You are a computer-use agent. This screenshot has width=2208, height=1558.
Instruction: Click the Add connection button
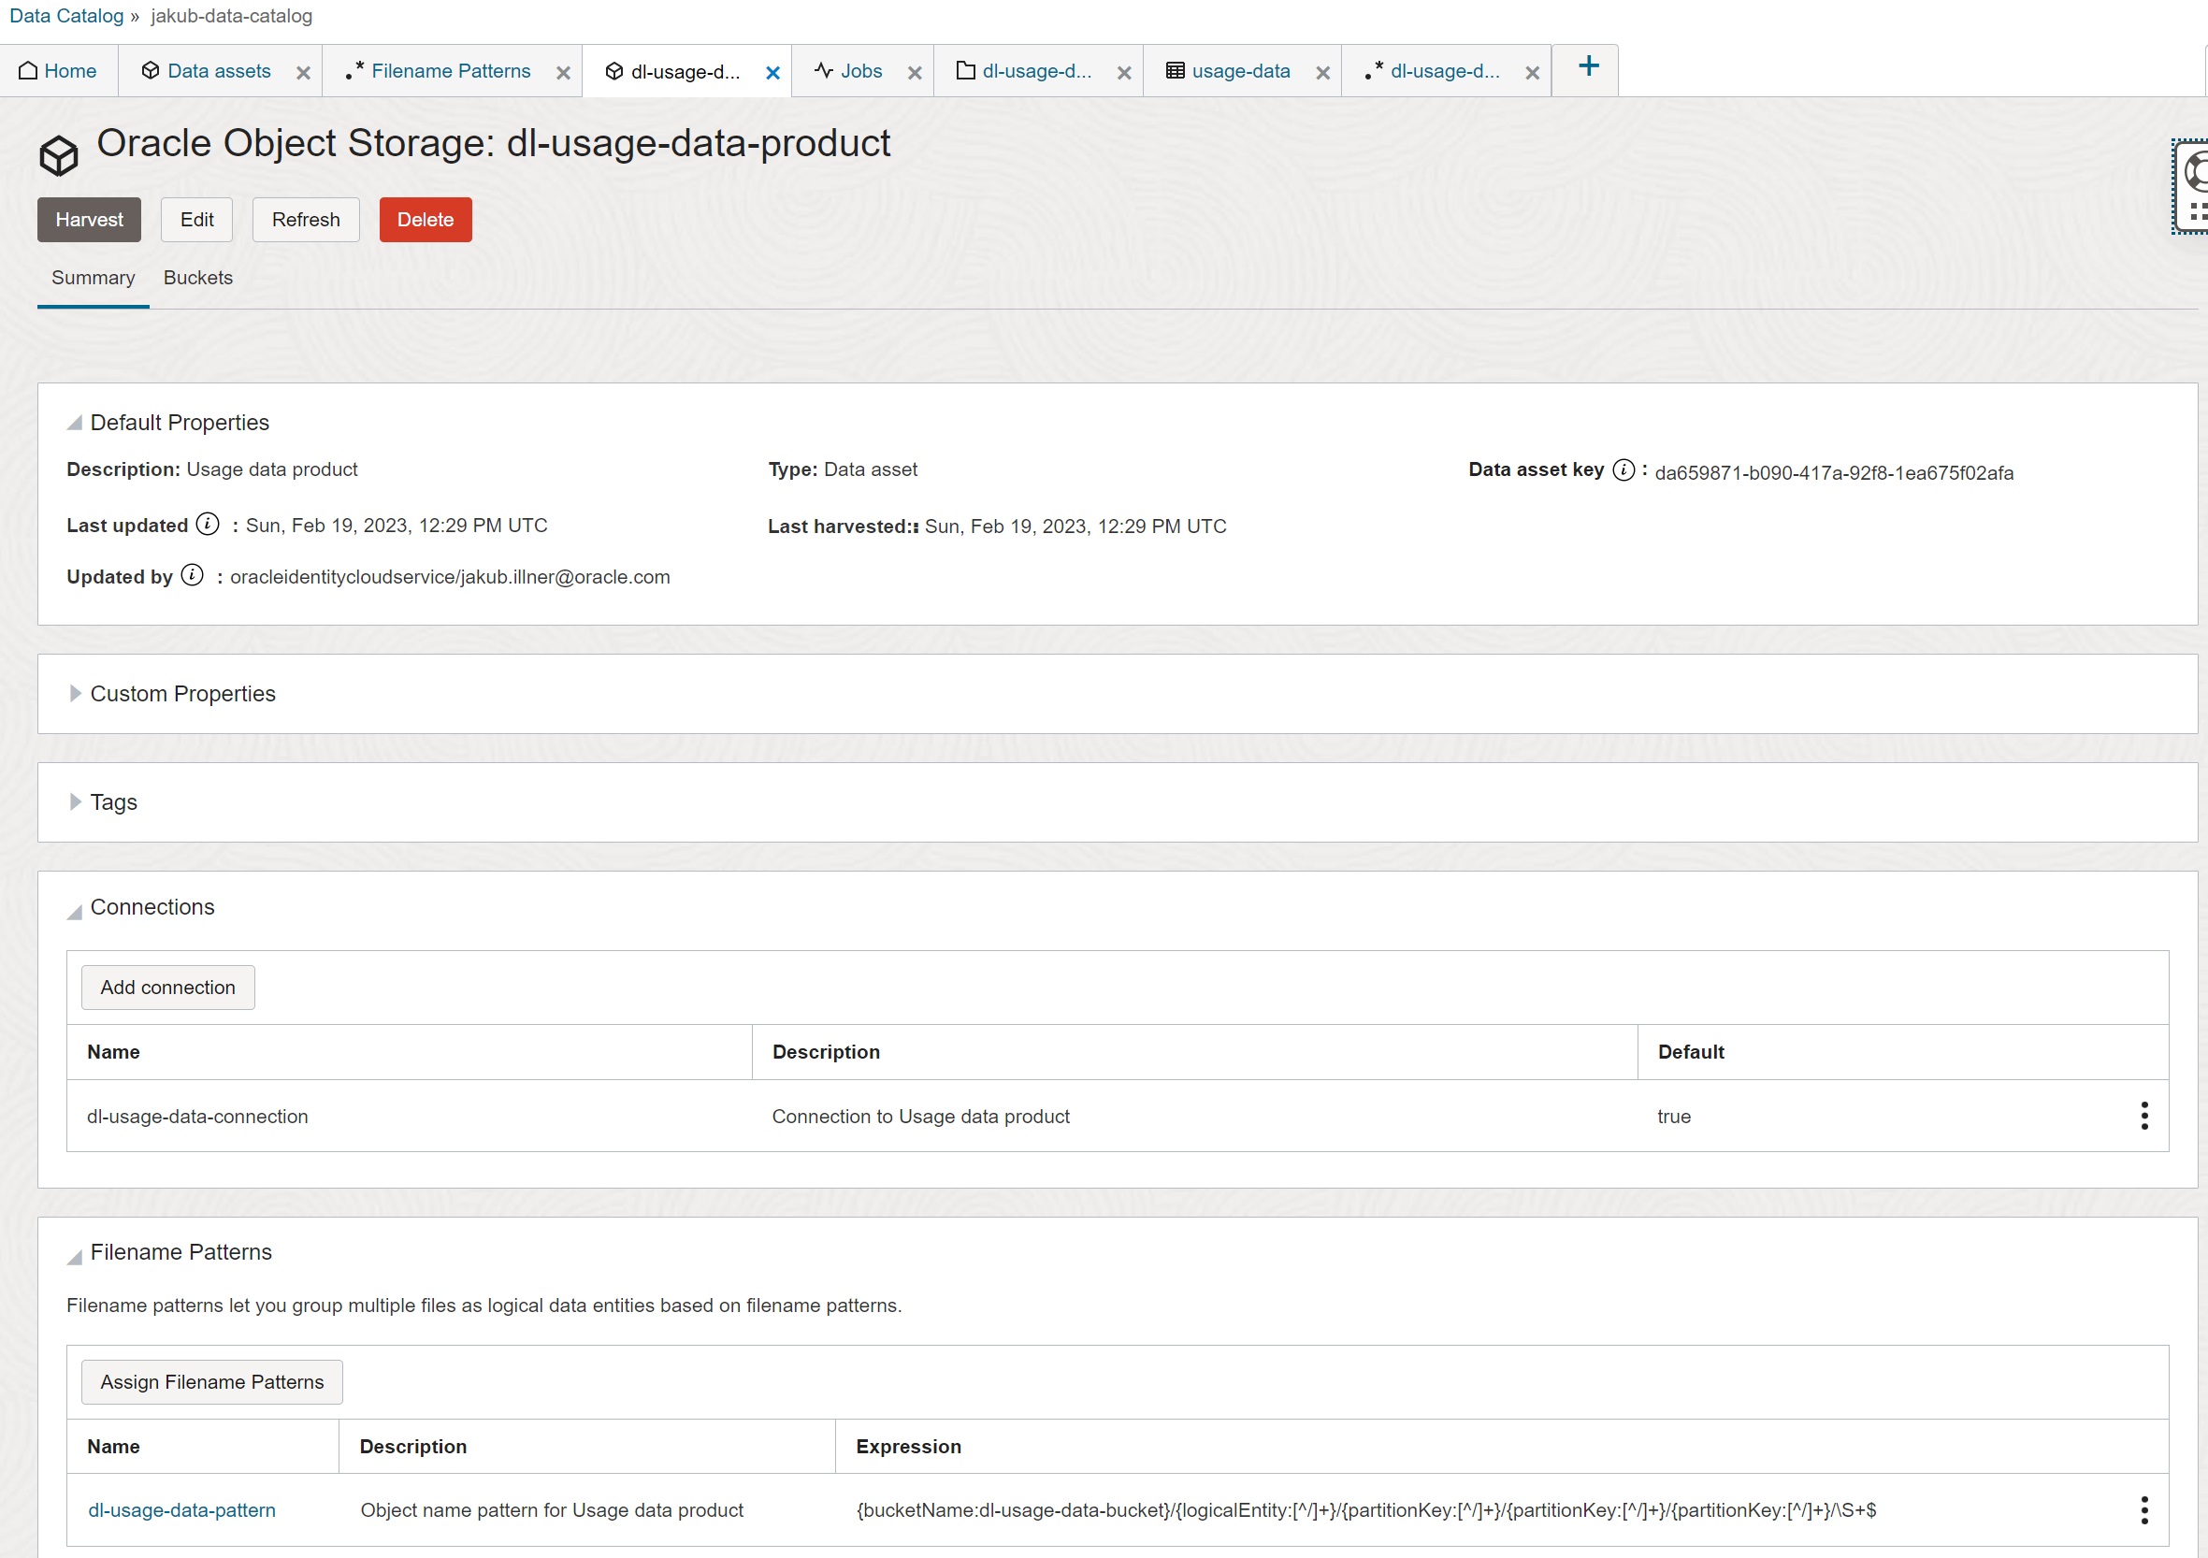coord(166,987)
